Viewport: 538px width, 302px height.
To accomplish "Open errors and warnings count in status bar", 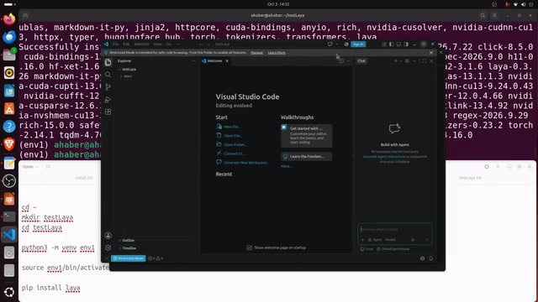I will [156, 258].
